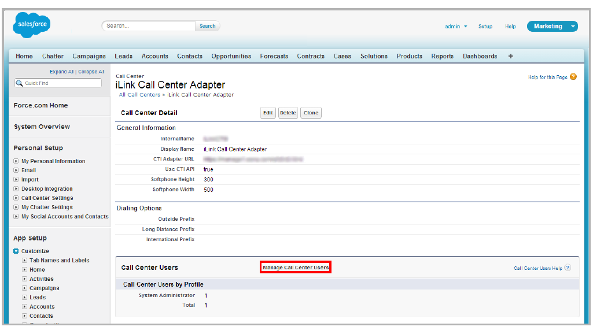The image size is (593, 334).
Task: Expand the Leads node under Customize
Action: 24,298
